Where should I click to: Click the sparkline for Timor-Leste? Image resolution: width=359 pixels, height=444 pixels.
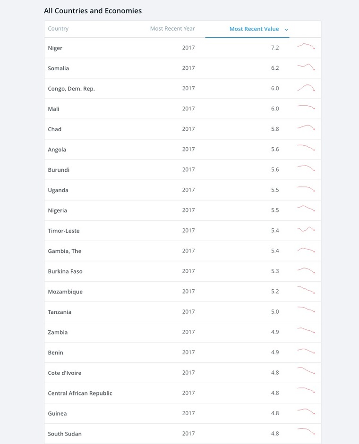point(306,230)
